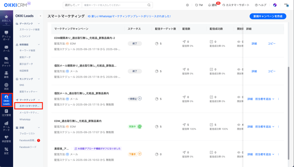
Task: Open Facebookリード in the sidebar
Action: click(x=28, y=147)
